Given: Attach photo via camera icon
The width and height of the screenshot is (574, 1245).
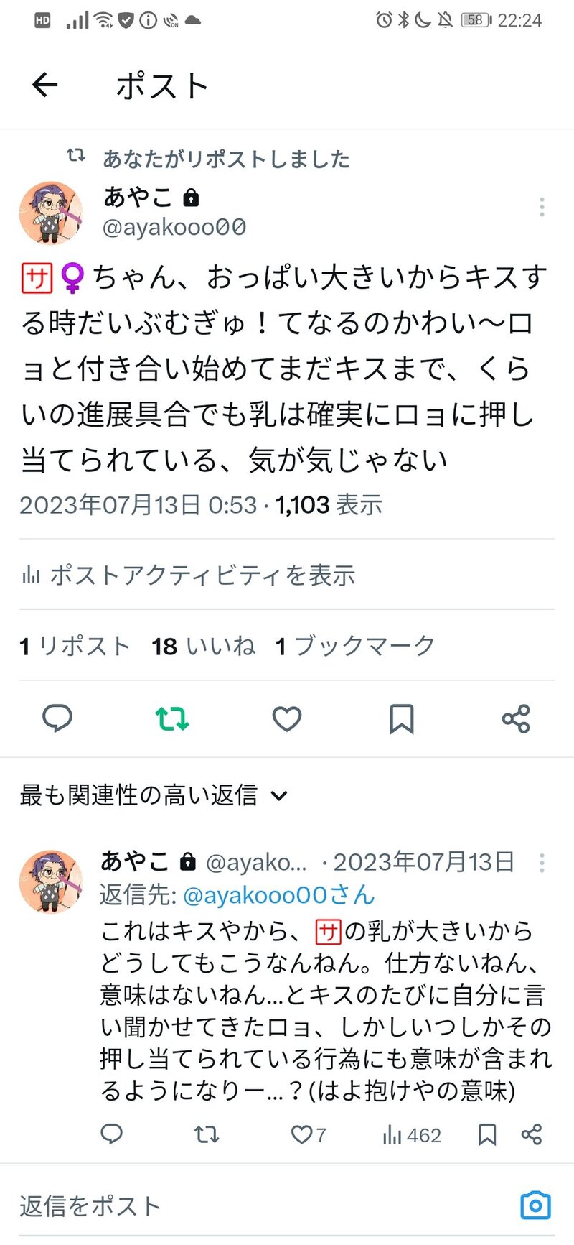Looking at the screenshot, I should 535,1205.
